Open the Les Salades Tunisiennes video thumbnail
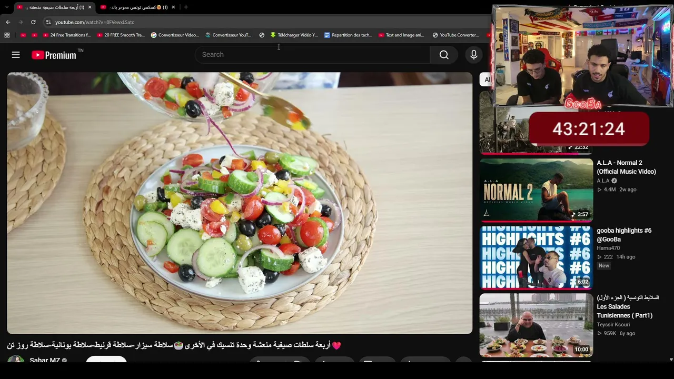Image resolution: width=674 pixels, height=379 pixels. pos(536,325)
